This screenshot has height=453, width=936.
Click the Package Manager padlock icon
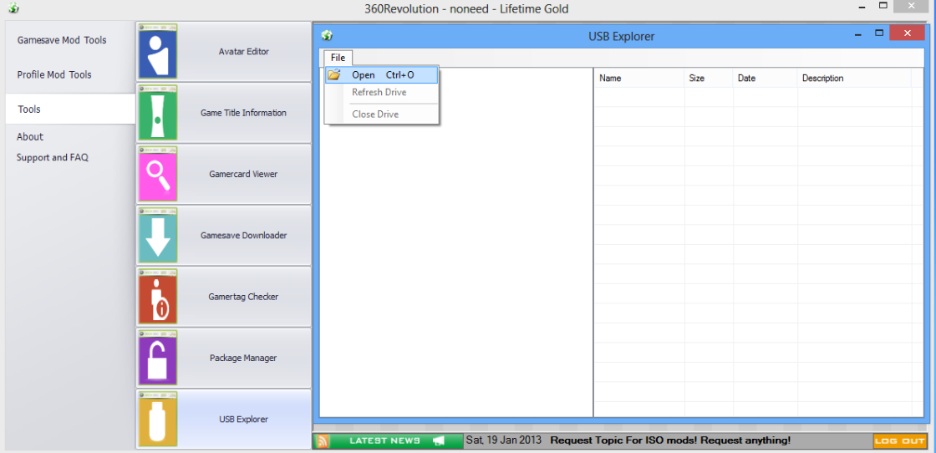(x=157, y=358)
